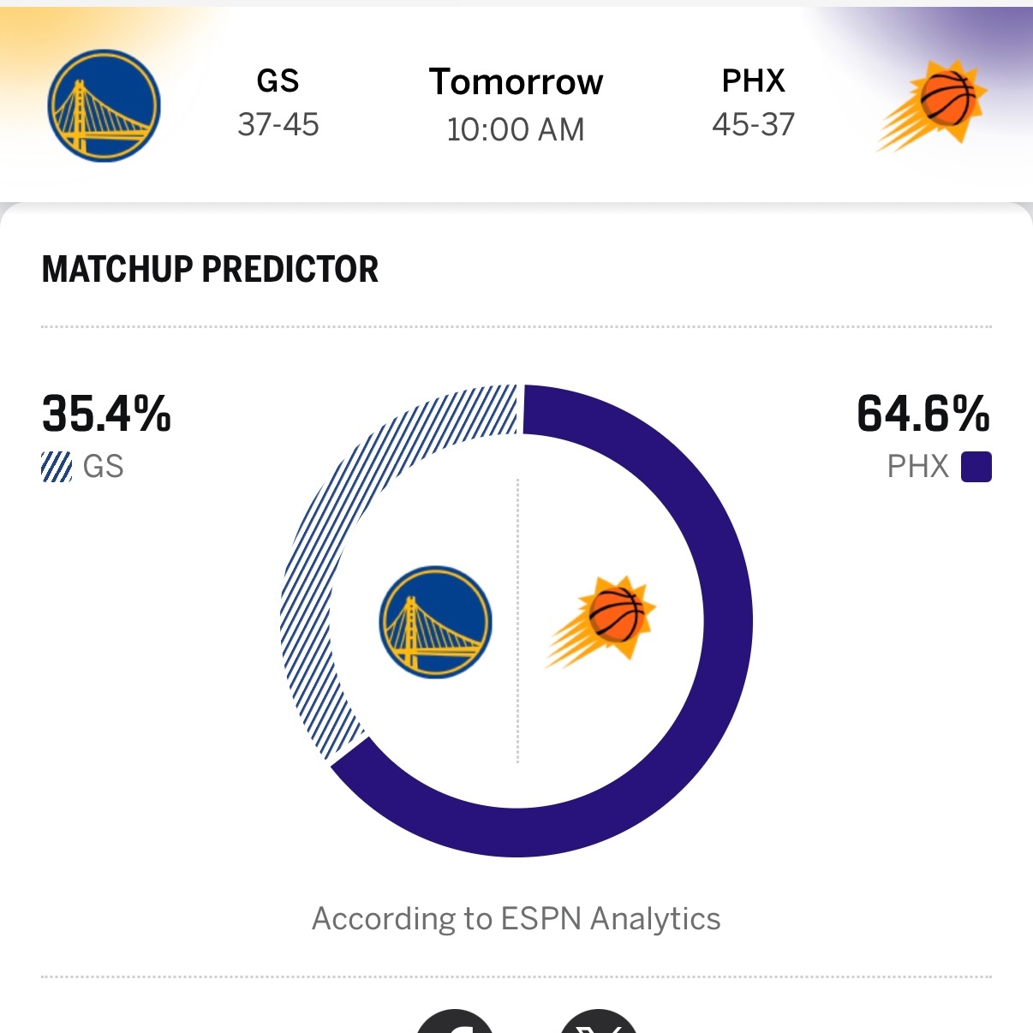Image resolution: width=1033 pixels, height=1033 pixels.
Task: Tap the PHX 45-37 record
Action: click(x=753, y=125)
